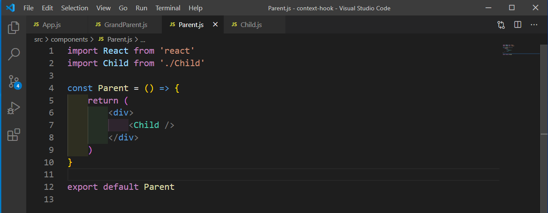Screen dimensions: 548x213
Task: Click the breadcrumb ellipsis symbol segment
Action: click(143, 39)
